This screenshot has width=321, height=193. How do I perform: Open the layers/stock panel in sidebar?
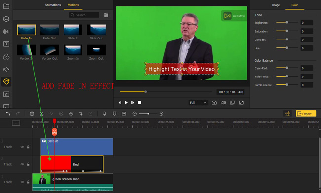(6, 19)
